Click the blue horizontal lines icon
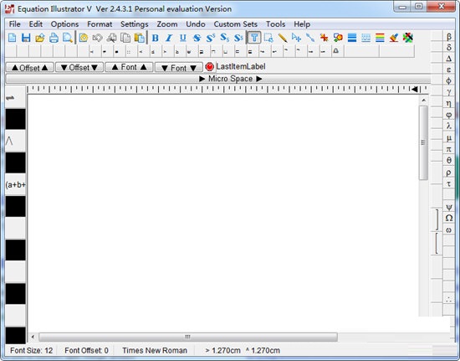 click(x=352, y=38)
